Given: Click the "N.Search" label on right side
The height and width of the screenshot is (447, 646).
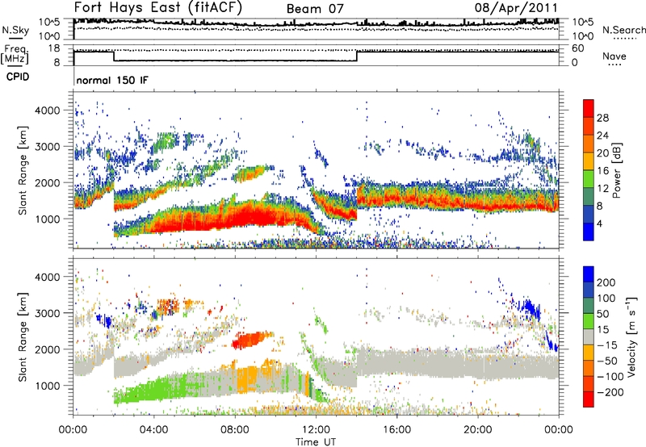Looking at the screenshot, I should (623, 30).
